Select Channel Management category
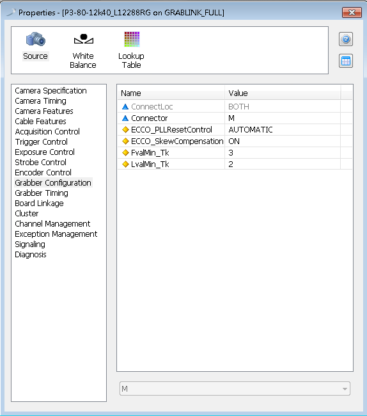367x416 pixels. (52, 224)
